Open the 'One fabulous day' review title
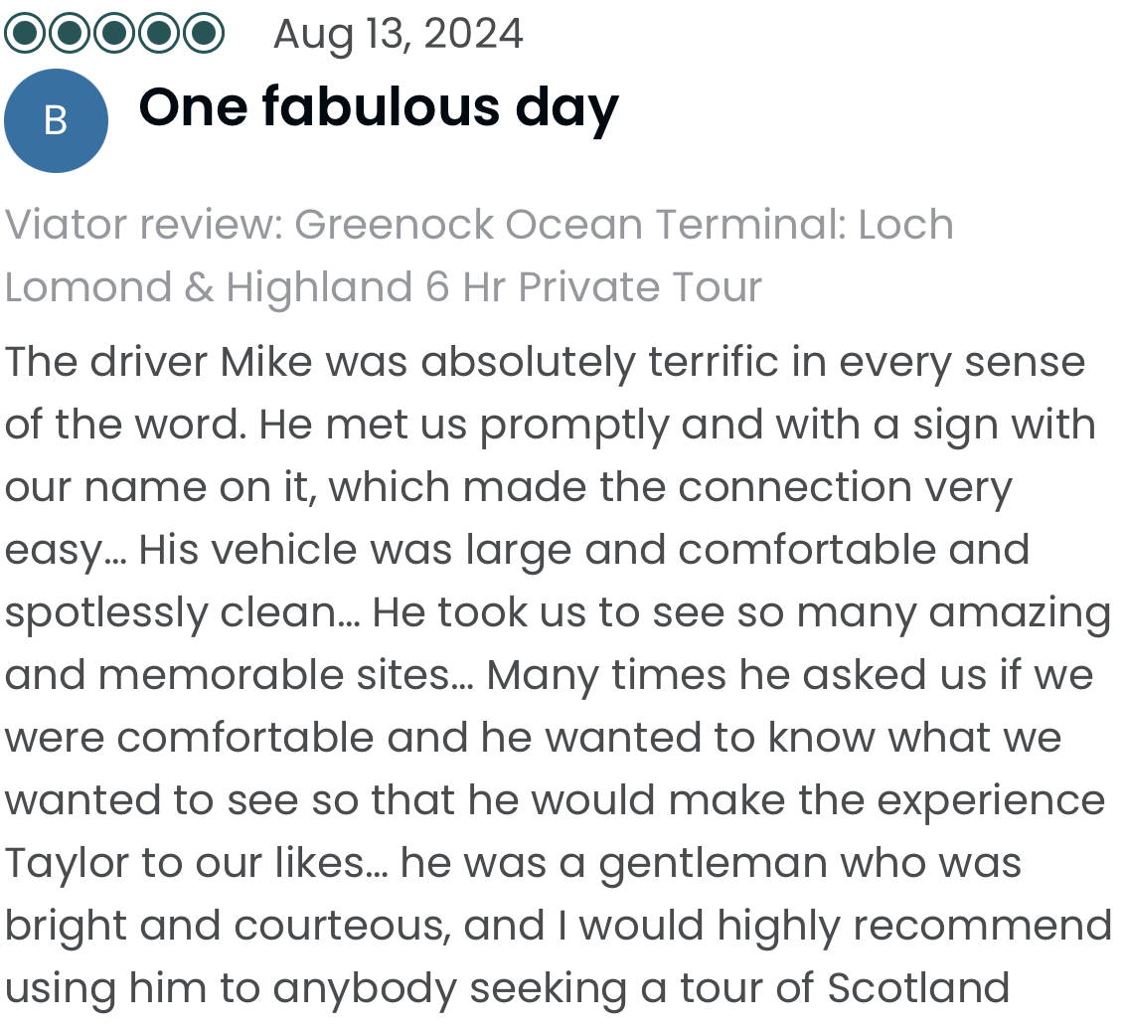Screen dimensions: 1124x1032 (x=379, y=108)
